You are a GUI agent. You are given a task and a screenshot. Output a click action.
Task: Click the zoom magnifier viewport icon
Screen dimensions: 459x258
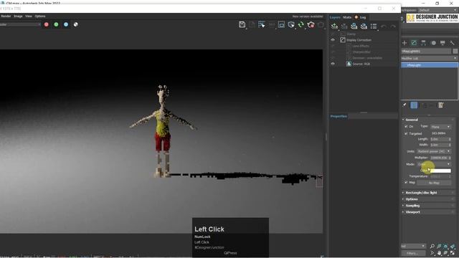[x=432, y=247]
